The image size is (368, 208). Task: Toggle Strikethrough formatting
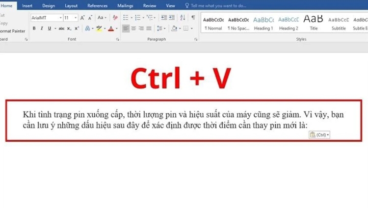tap(61, 28)
